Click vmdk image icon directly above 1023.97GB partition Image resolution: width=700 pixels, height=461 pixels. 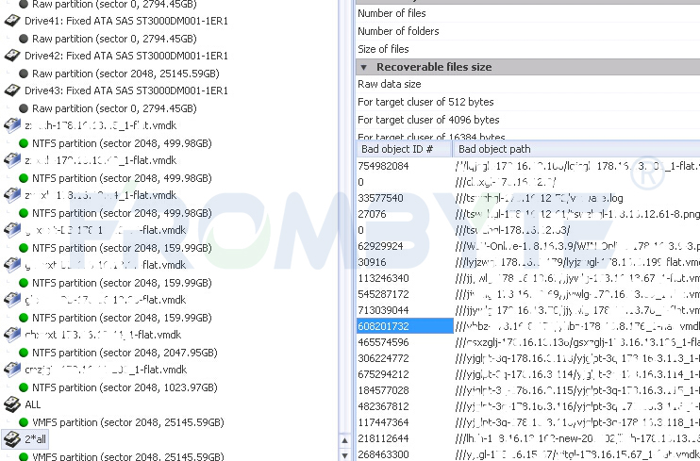(12, 370)
